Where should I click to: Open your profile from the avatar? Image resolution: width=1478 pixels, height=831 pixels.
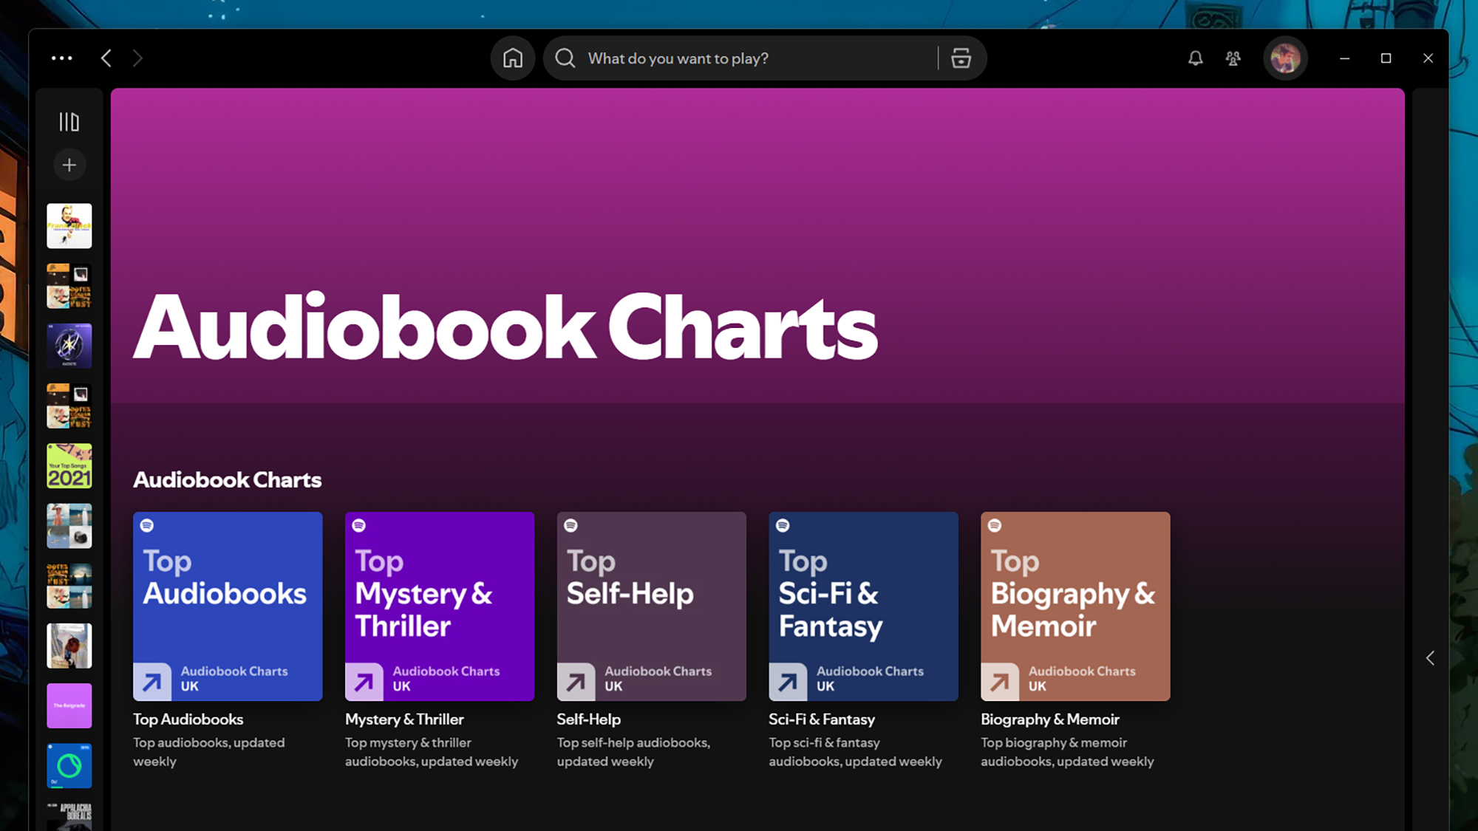pyautogui.click(x=1284, y=58)
